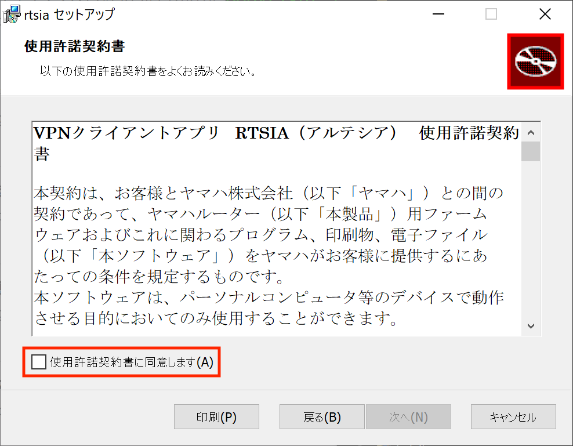Viewport: 573px width, 446px height.
Task: Click the 印刷(P) button
Action: [x=216, y=416]
